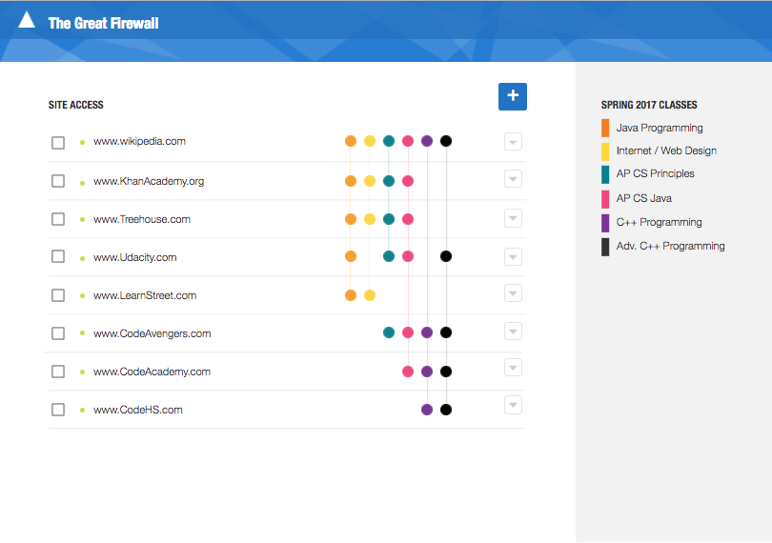Screen dimensions: 772x543
Task: Click the purple dot in CodeAvengers row
Action: 427,332
